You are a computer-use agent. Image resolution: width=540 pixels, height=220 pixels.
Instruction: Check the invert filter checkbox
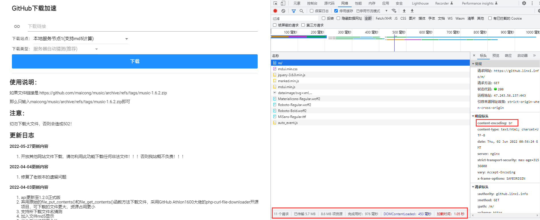click(x=324, y=18)
